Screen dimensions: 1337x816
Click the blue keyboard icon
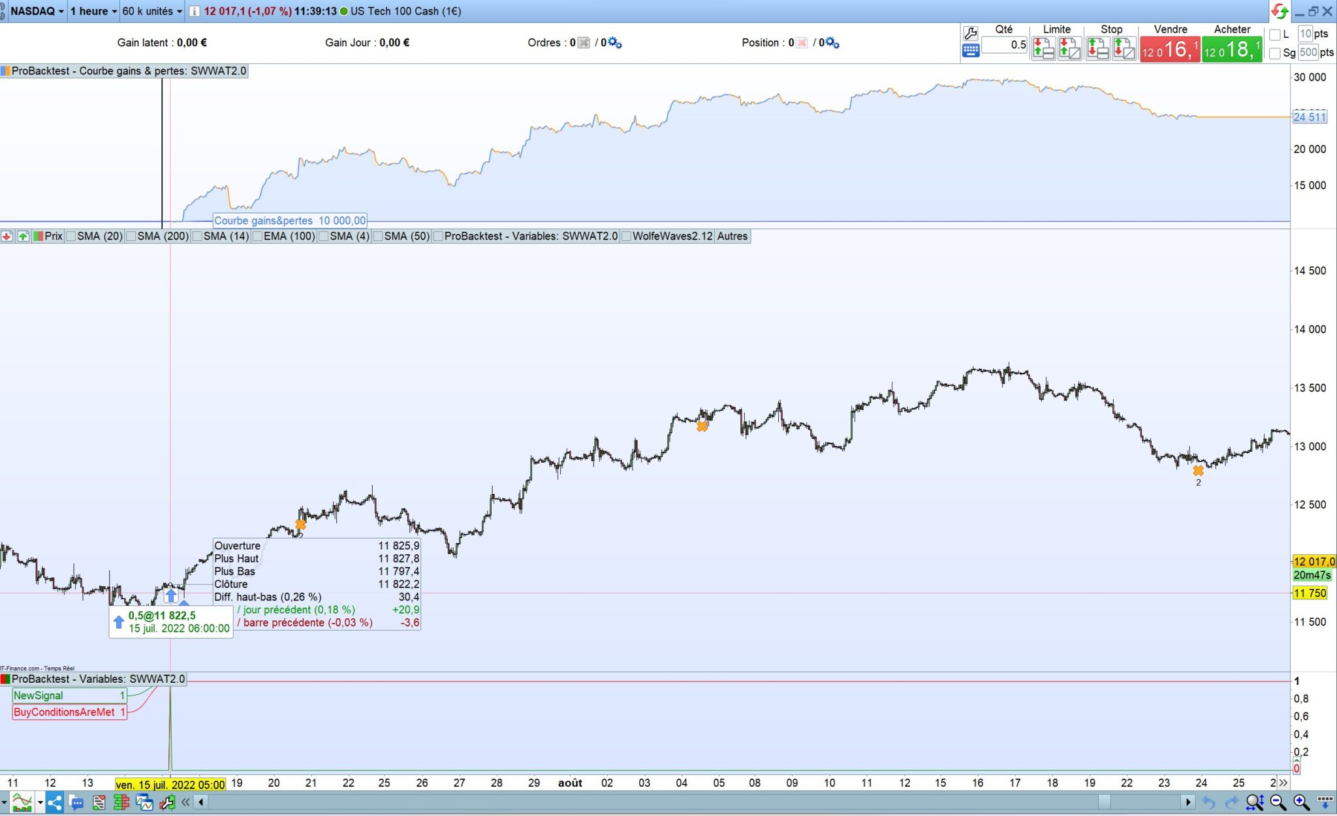click(x=970, y=50)
